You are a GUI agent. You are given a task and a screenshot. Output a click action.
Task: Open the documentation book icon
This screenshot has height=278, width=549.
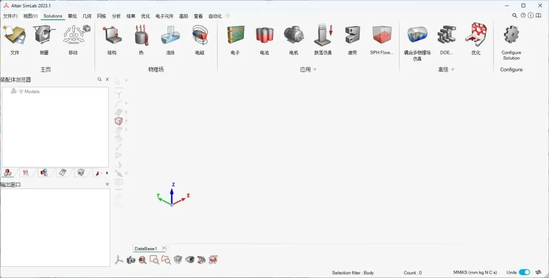pyautogui.click(x=538, y=15)
